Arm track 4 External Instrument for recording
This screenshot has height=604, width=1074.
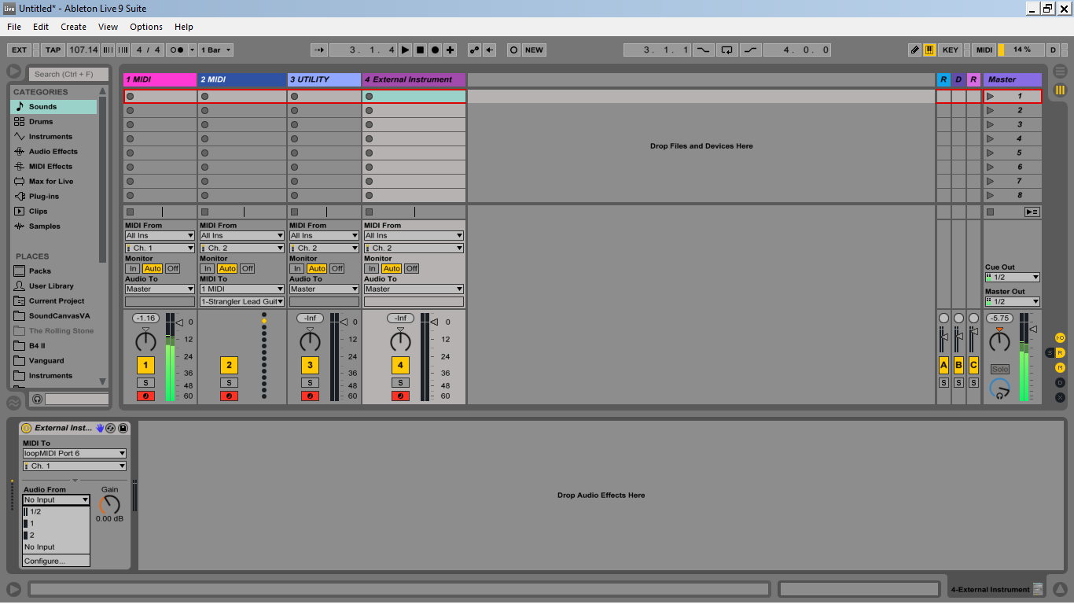pyautogui.click(x=400, y=396)
